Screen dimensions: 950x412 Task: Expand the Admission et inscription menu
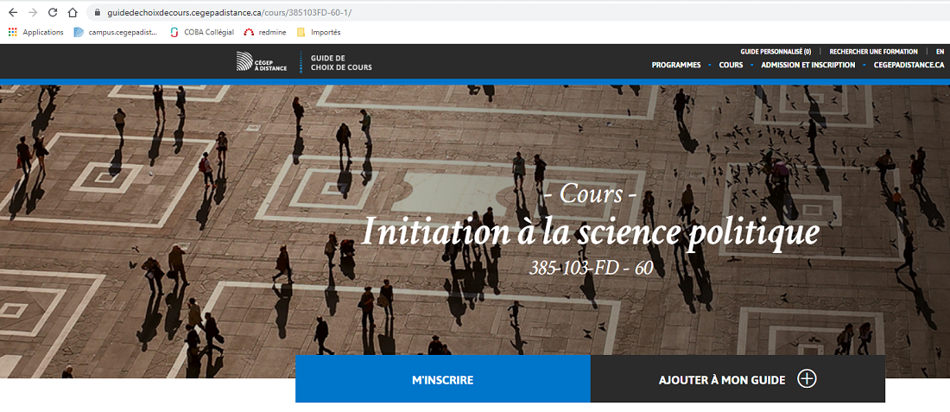point(807,65)
